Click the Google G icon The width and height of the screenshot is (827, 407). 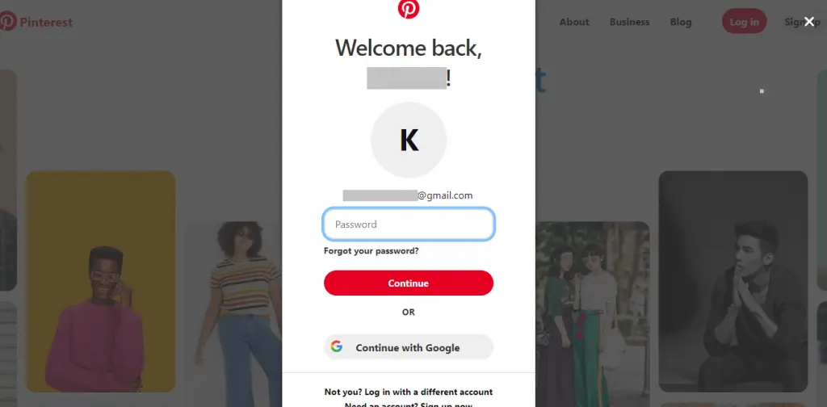[337, 346]
